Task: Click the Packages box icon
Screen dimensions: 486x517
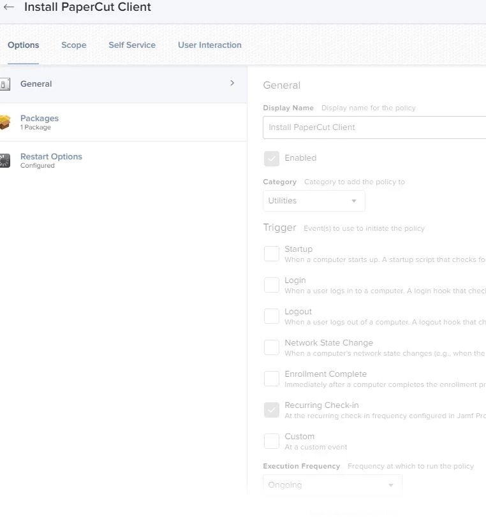Action: point(5,122)
